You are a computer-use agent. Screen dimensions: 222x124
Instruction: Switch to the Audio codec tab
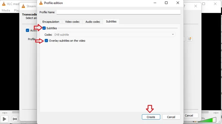[93, 22]
